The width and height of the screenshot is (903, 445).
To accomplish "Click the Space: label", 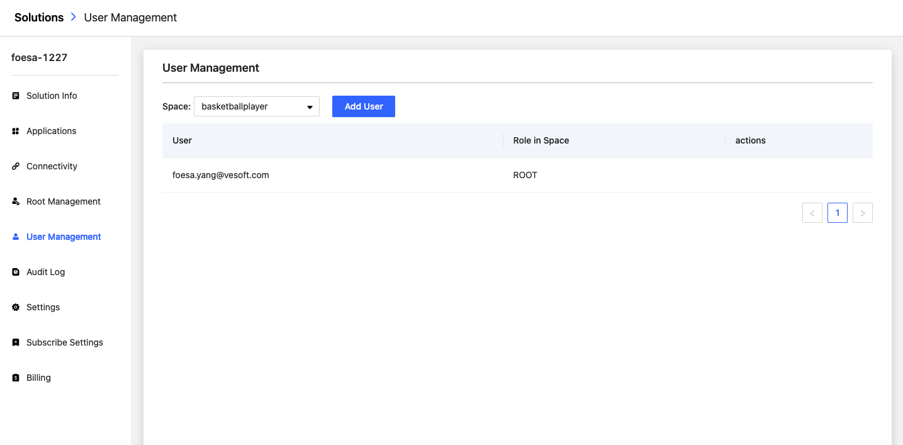I will point(176,106).
